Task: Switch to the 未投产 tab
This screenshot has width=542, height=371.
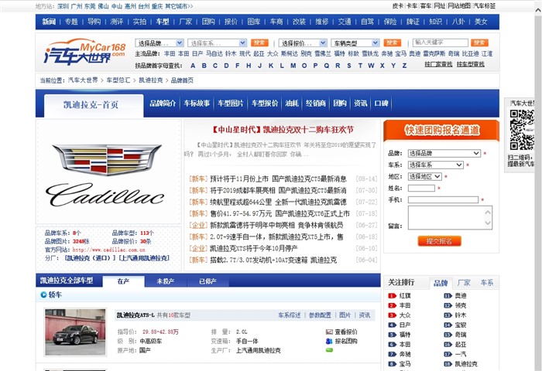Action: [166, 281]
